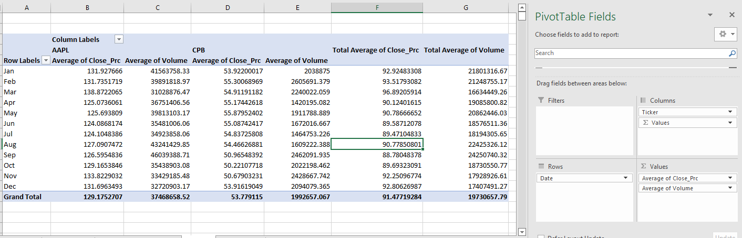Select cell with value 138.8722065
Screen dimensions: 742x238
point(87,92)
